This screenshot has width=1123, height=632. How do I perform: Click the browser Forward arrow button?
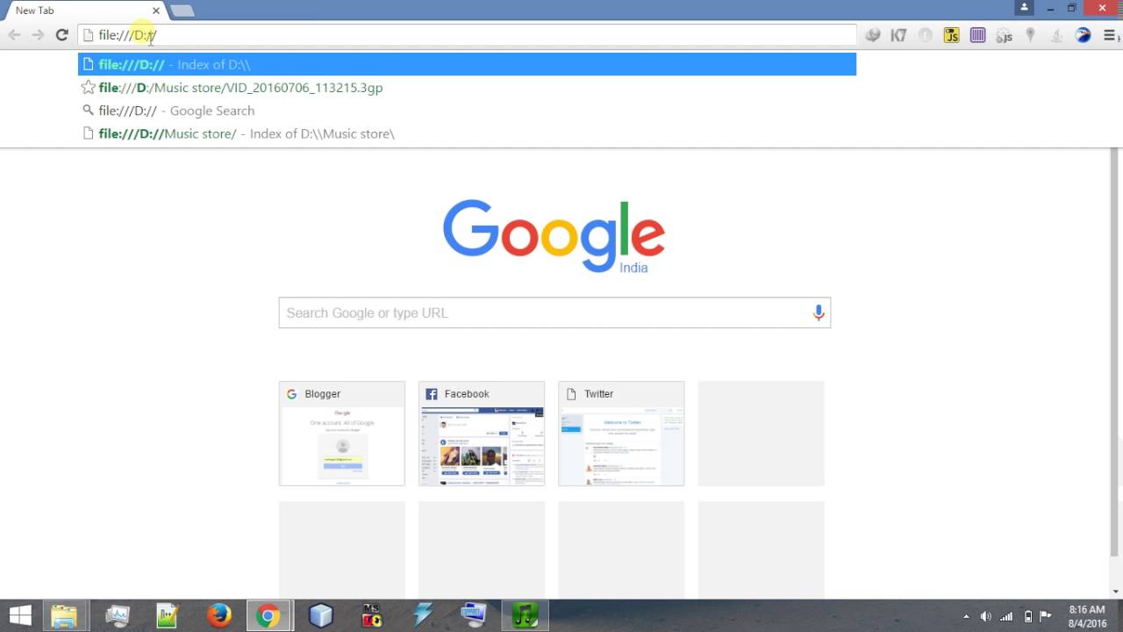38,35
